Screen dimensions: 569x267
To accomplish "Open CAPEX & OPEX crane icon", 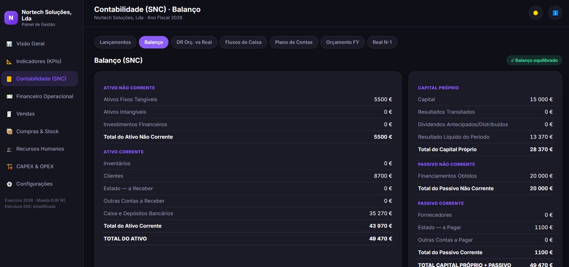I will coord(9,167).
